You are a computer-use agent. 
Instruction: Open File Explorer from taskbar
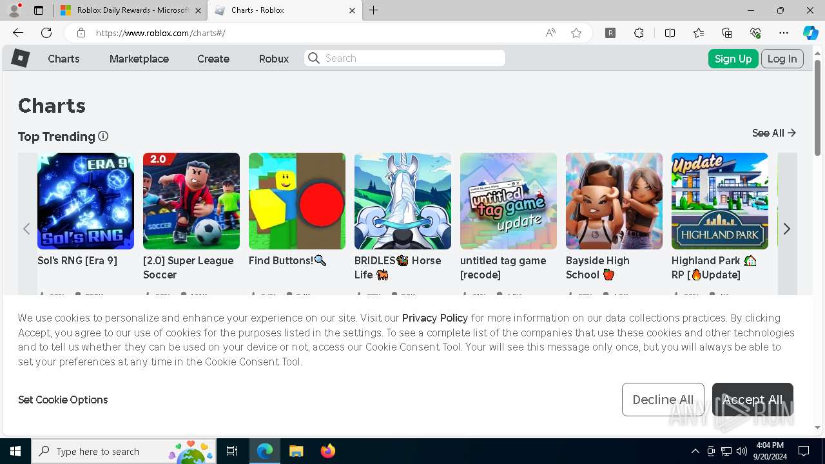296,451
